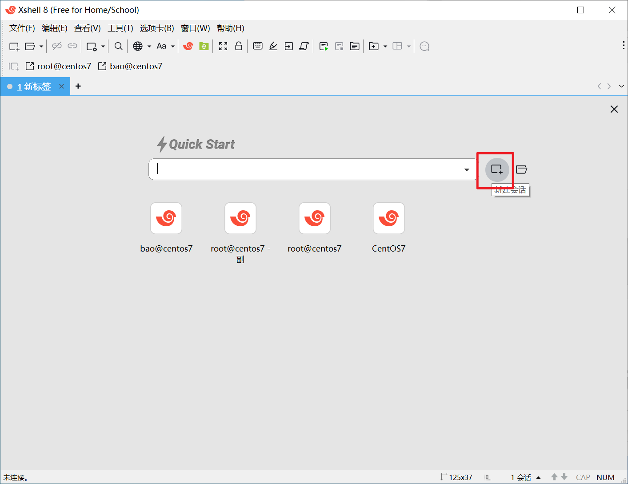Click the Disconnect broken-link toolbar icon
628x484 pixels.
coord(57,46)
